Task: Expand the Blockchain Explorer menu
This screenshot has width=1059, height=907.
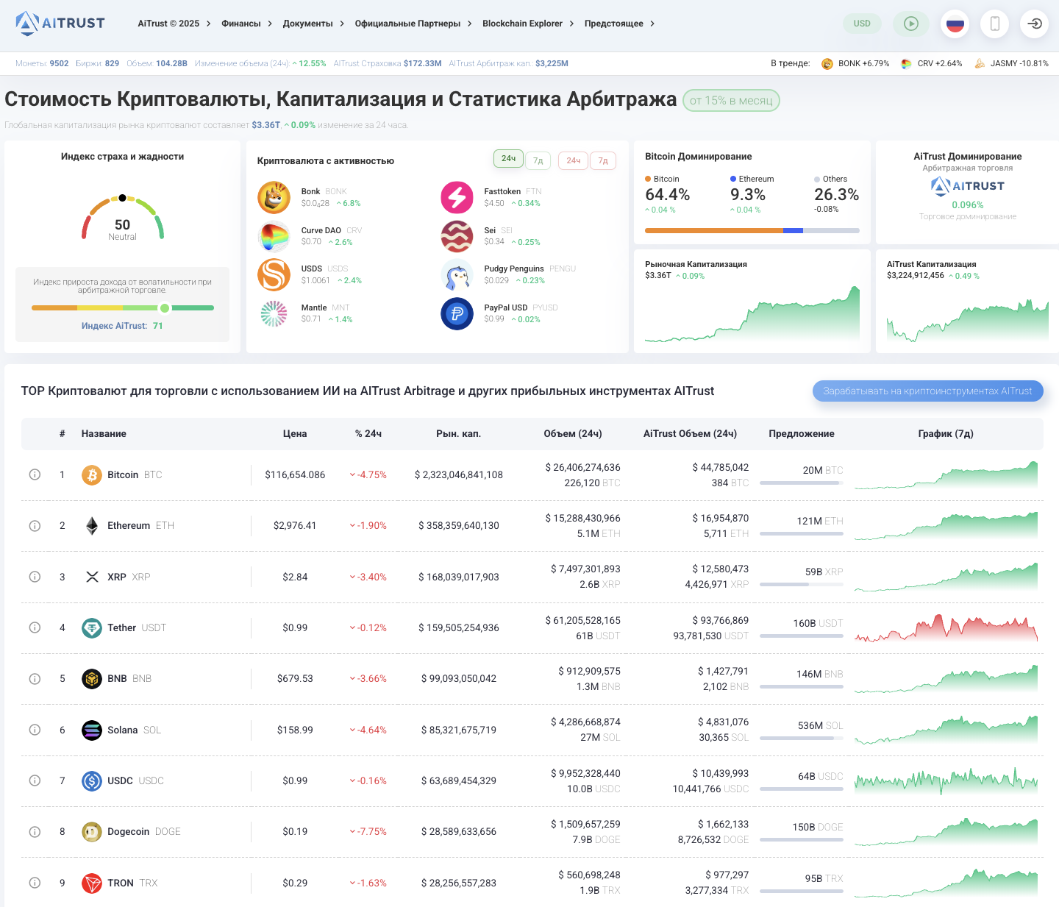Action: pyautogui.click(x=528, y=24)
